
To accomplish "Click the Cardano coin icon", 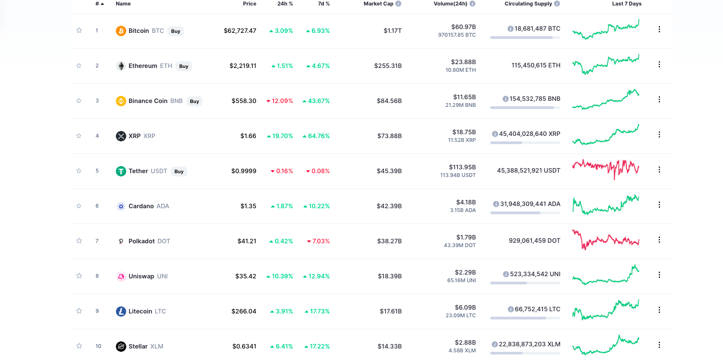I will (121, 206).
